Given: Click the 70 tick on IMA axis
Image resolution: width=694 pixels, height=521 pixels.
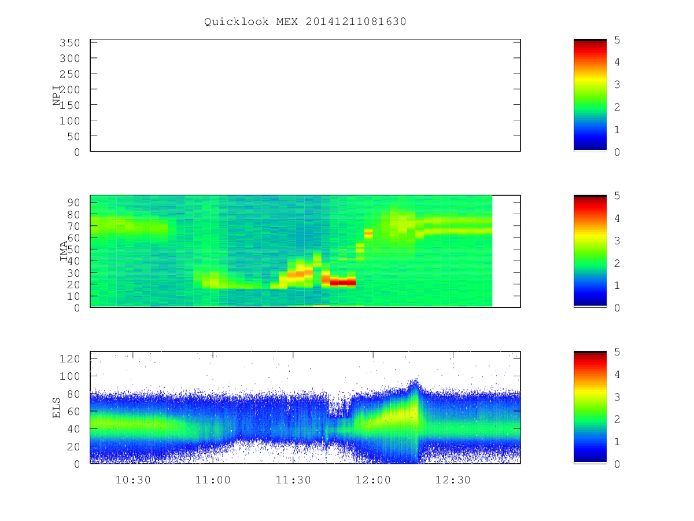Looking at the screenshot, I should coord(73,226).
